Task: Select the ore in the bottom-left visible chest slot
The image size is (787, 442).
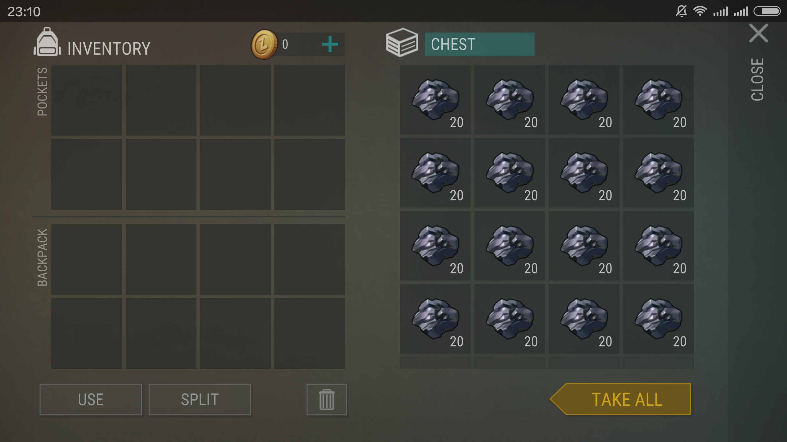Action: [x=435, y=319]
